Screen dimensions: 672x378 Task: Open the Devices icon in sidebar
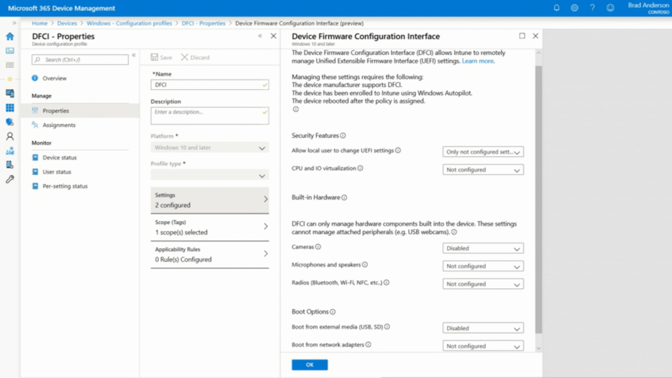(10, 93)
